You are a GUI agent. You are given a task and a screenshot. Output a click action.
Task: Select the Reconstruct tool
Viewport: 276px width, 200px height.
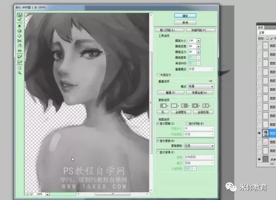coord(19,20)
